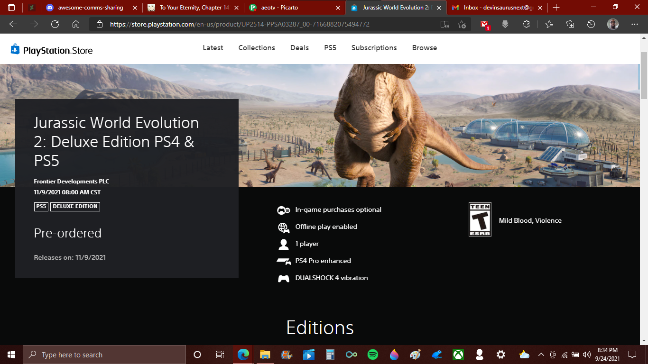Viewport: 648px width, 364px height.
Task: Open a new browser tab
Action: click(556, 8)
